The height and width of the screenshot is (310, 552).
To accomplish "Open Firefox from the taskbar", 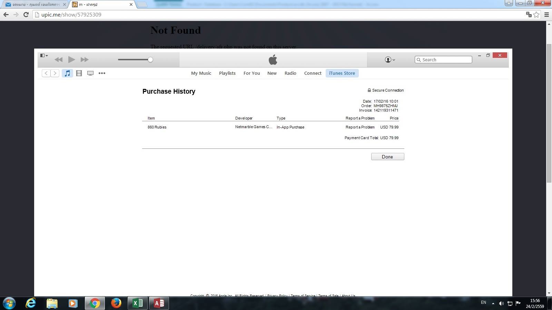I will (x=116, y=303).
